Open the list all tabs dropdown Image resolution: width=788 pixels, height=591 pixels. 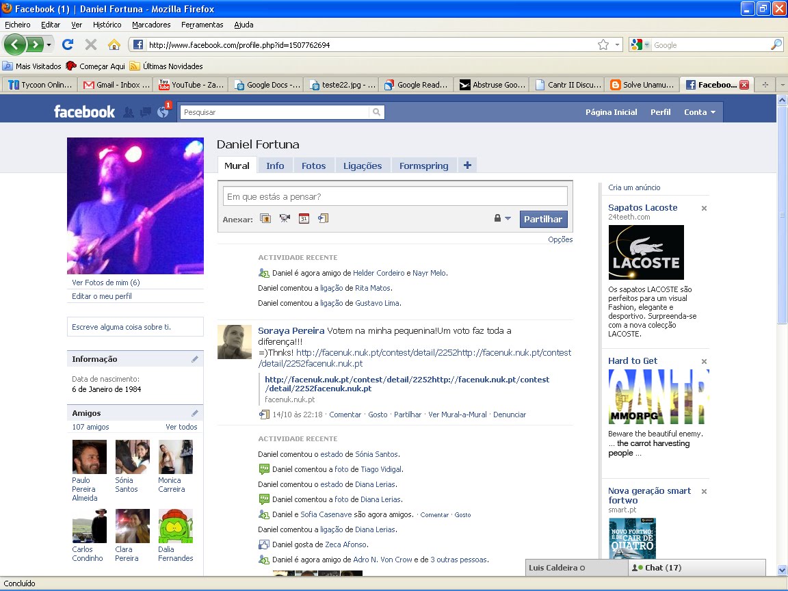782,84
